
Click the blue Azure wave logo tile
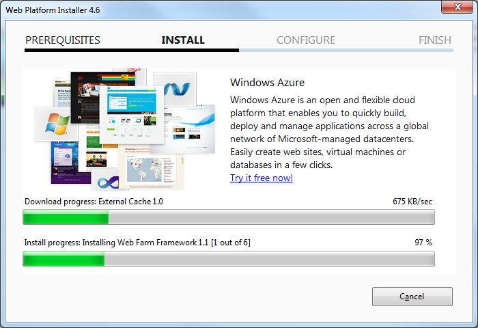pos(176,88)
